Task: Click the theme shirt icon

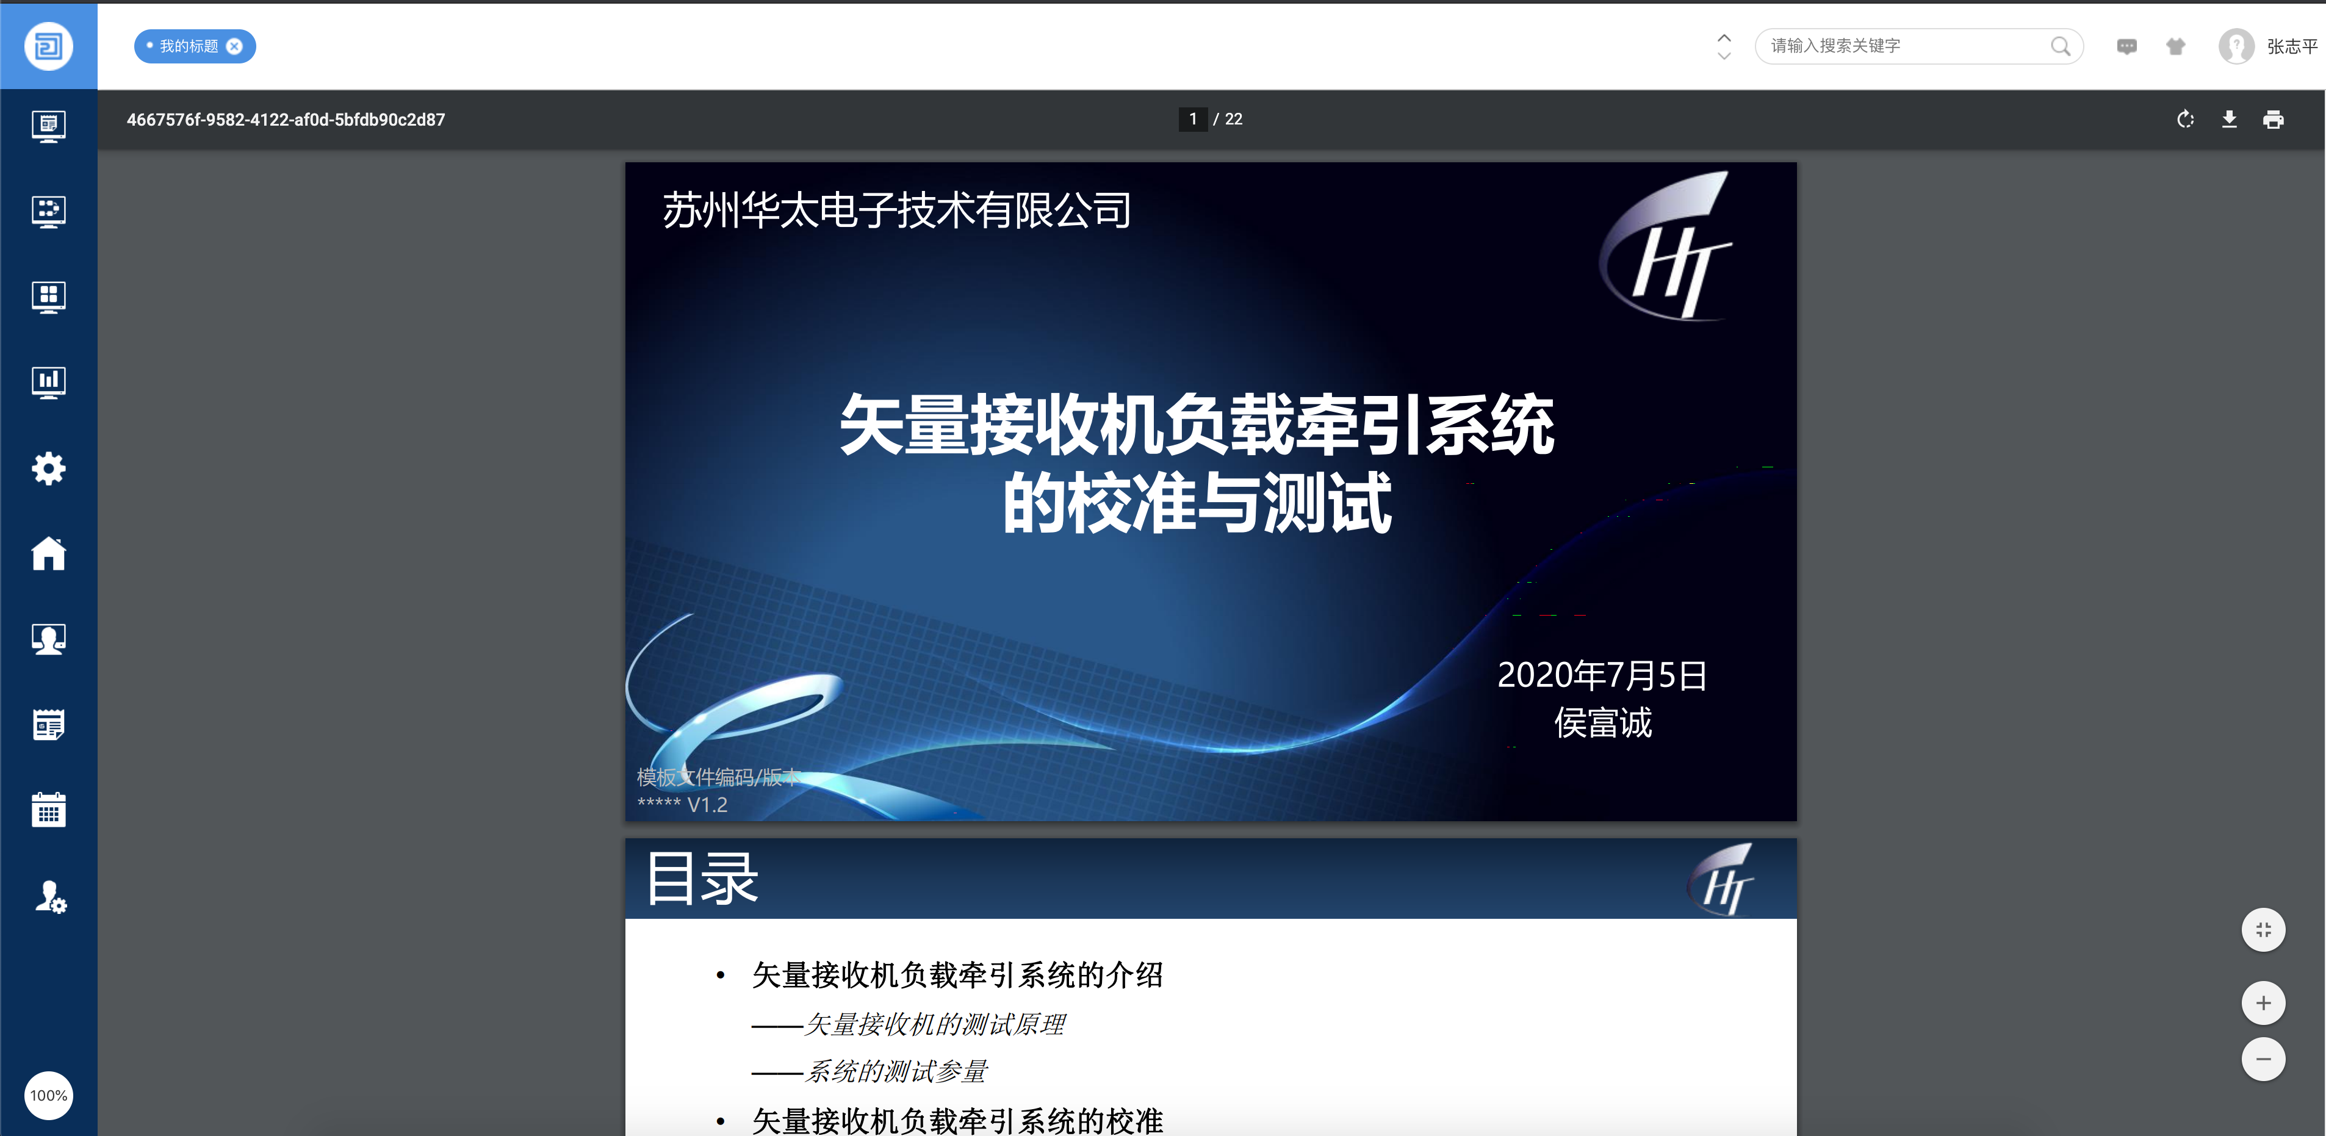Action: tap(2176, 46)
